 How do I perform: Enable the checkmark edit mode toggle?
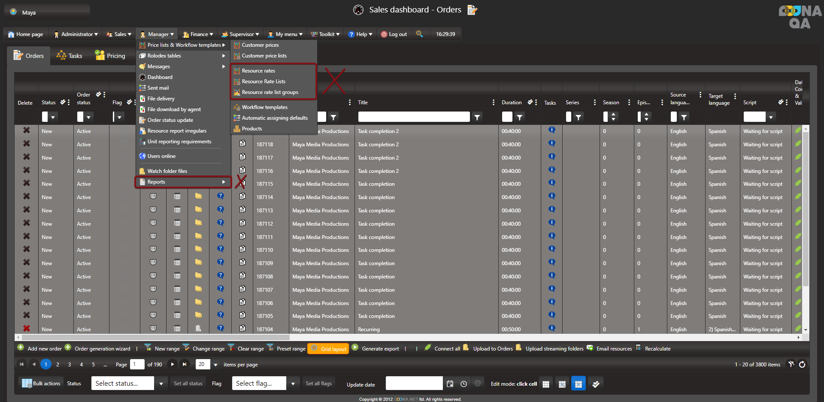[596, 384]
